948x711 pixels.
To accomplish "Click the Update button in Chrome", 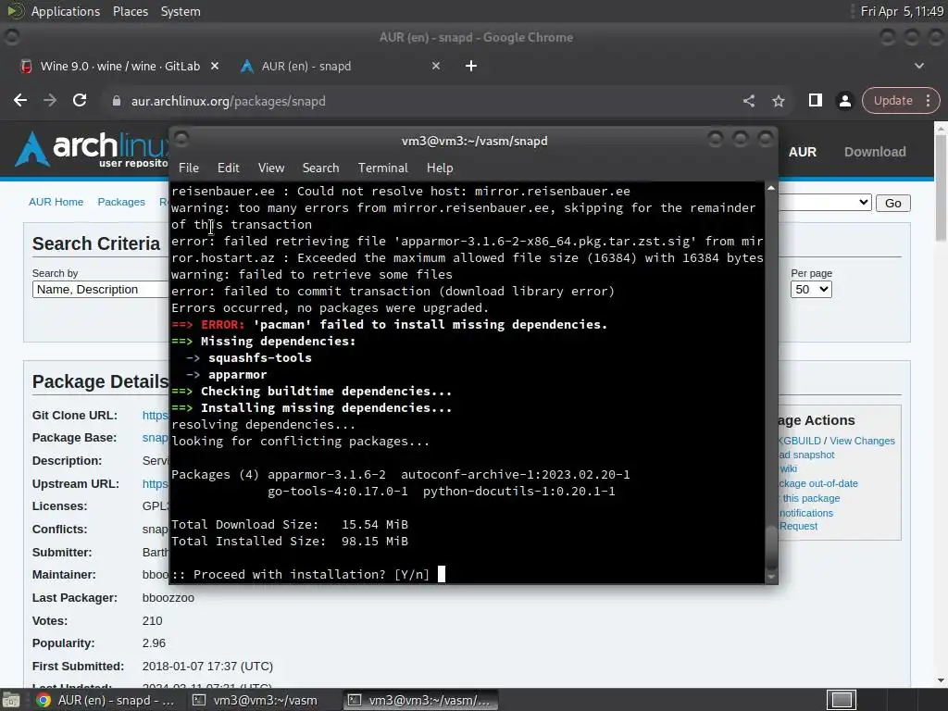I will pos(893,100).
